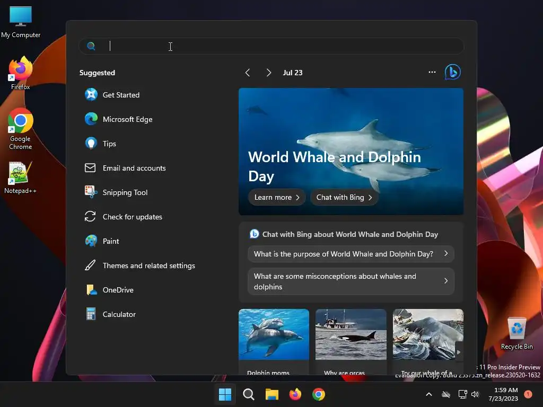Open Calculator app icon
Screen dimensions: 543x407
pyautogui.click(x=91, y=314)
